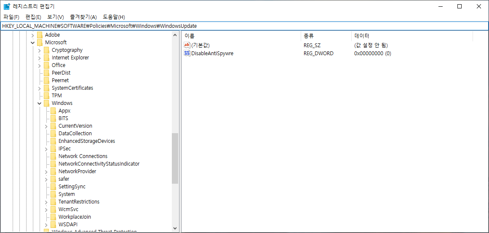This screenshot has height=233, width=489.
Task: Click the System folder icon
Action: tap(53, 194)
